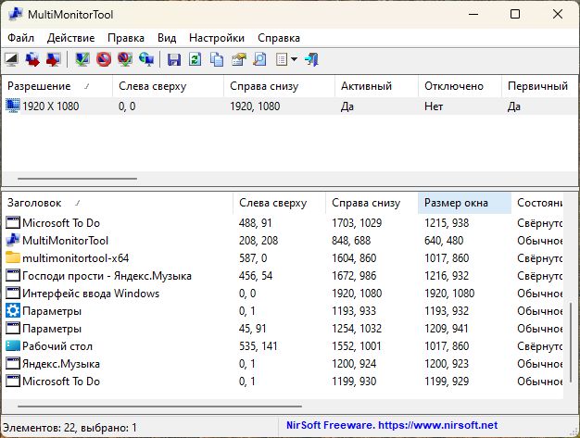The width and height of the screenshot is (580, 438).
Task: Select Параметры row with size 1209, 941
Action: tap(284, 329)
